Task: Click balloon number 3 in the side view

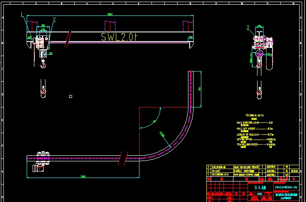Action: point(248,27)
